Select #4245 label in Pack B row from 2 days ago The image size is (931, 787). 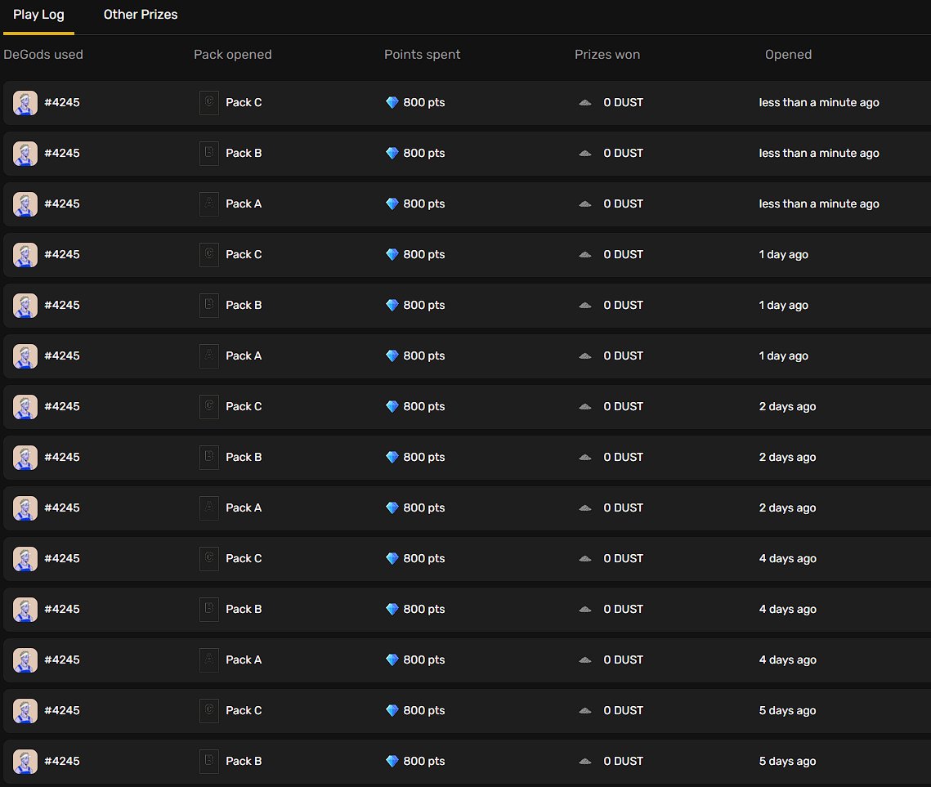62,457
